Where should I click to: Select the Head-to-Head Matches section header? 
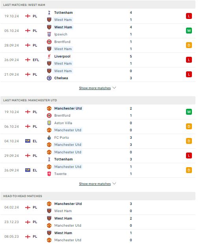98,196
